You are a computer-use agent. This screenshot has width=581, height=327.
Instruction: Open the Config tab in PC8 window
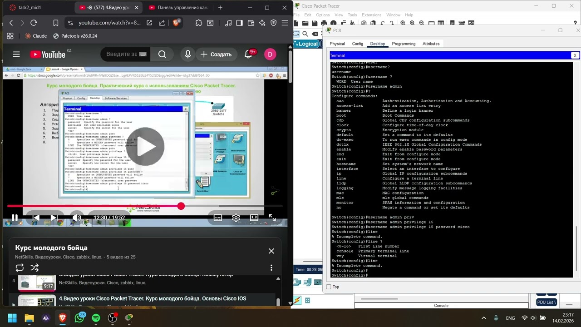[358, 44]
